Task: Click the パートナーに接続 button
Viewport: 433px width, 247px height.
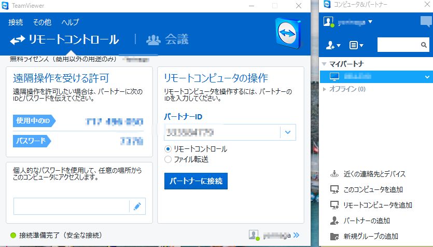Action: tap(196, 181)
